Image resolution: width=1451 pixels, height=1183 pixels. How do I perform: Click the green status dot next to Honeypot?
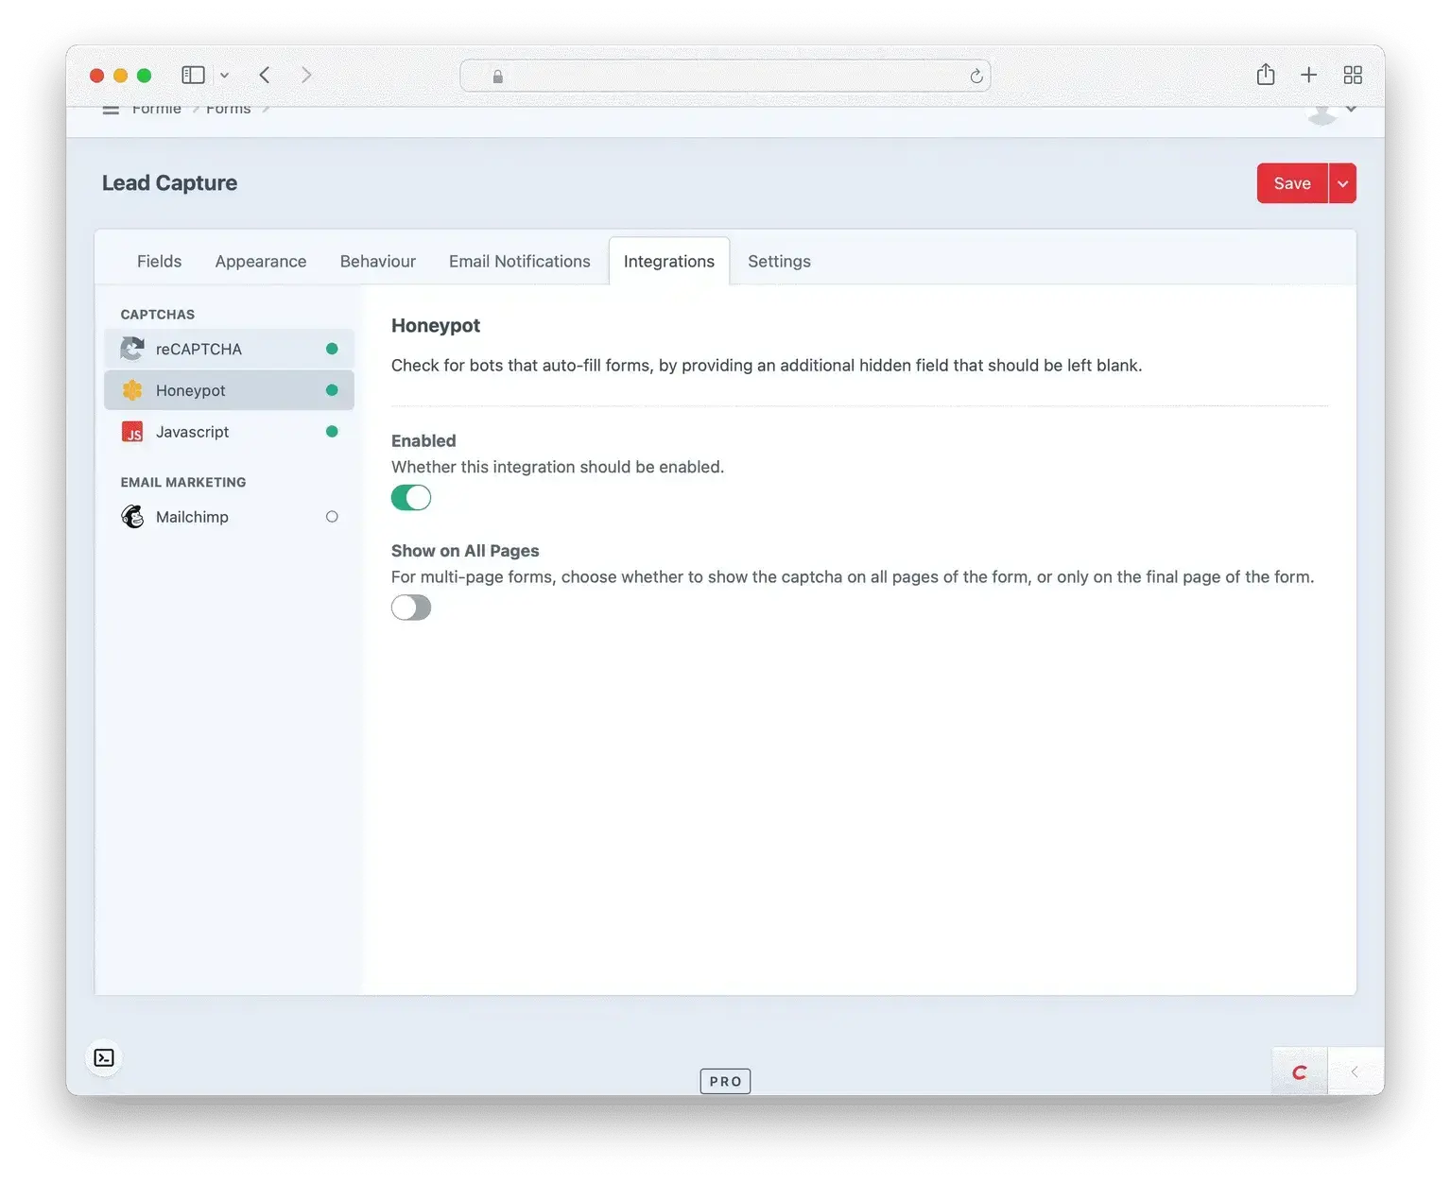tap(332, 389)
